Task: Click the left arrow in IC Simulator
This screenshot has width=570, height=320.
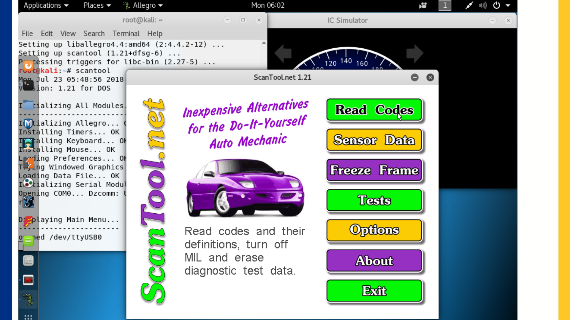Action: (x=283, y=53)
